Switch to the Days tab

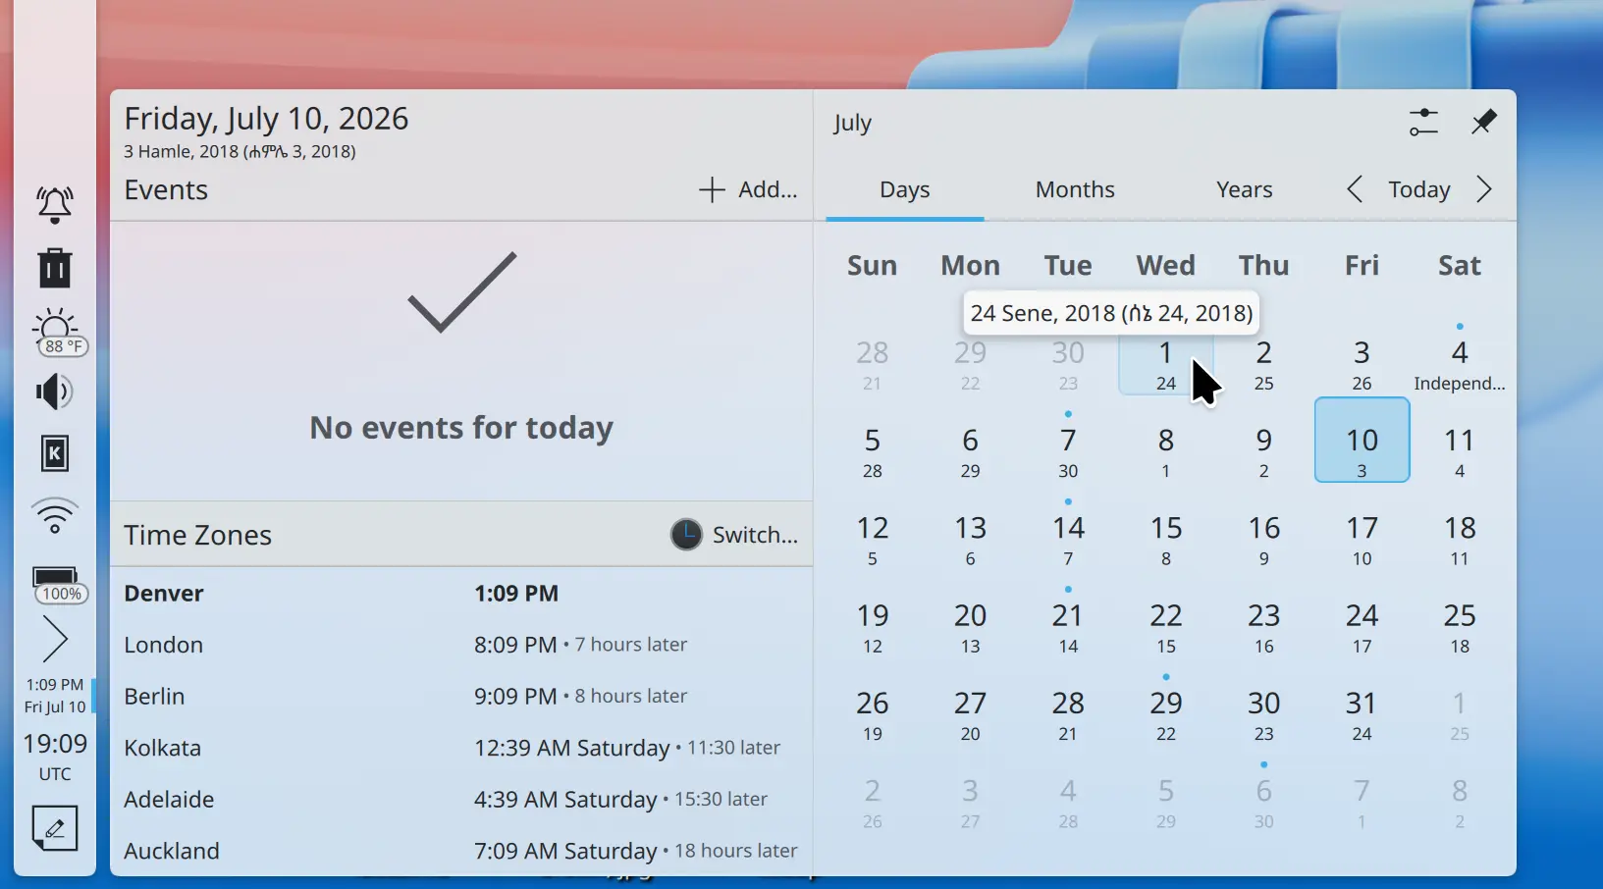coord(904,189)
